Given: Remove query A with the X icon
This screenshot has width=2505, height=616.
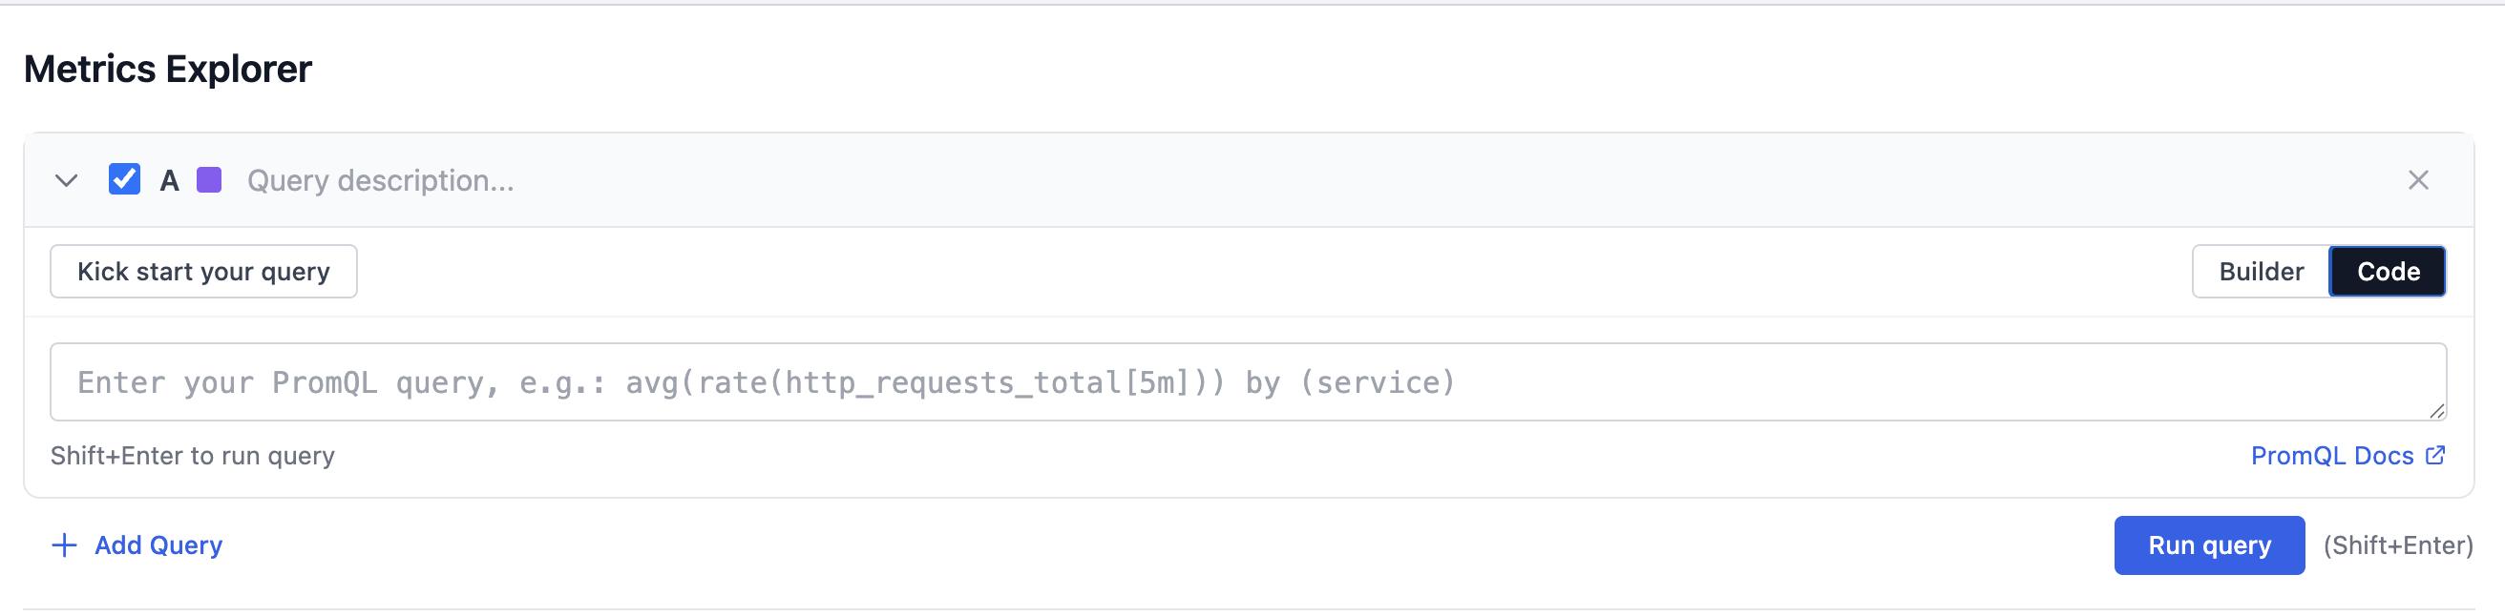Looking at the screenshot, I should pyautogui.click(x=2418, y=180).
